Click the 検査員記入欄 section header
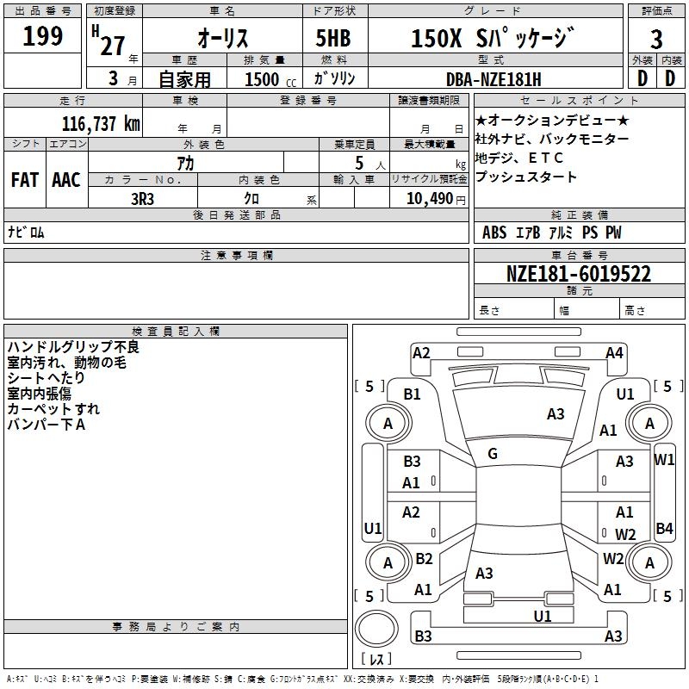 pyautogui.click(x=176, y=332)
